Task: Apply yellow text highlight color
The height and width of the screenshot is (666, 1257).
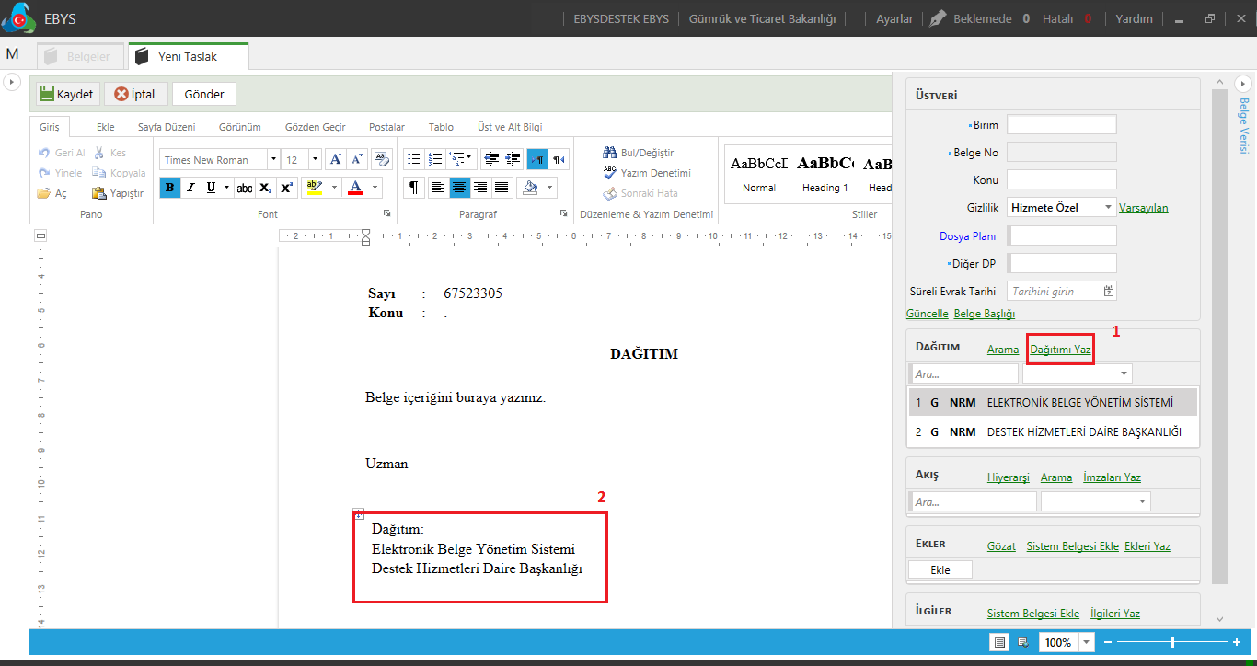Action: [x=313, y=188]
